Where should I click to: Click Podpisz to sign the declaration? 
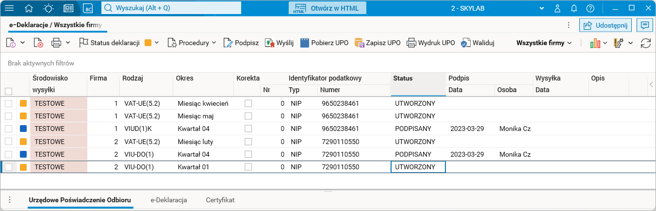tap(241, 43)
